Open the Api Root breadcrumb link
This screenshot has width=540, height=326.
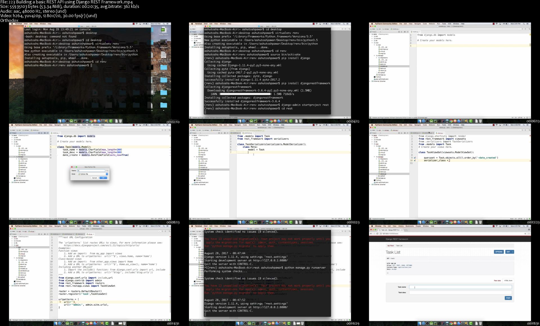click(391, 246)
